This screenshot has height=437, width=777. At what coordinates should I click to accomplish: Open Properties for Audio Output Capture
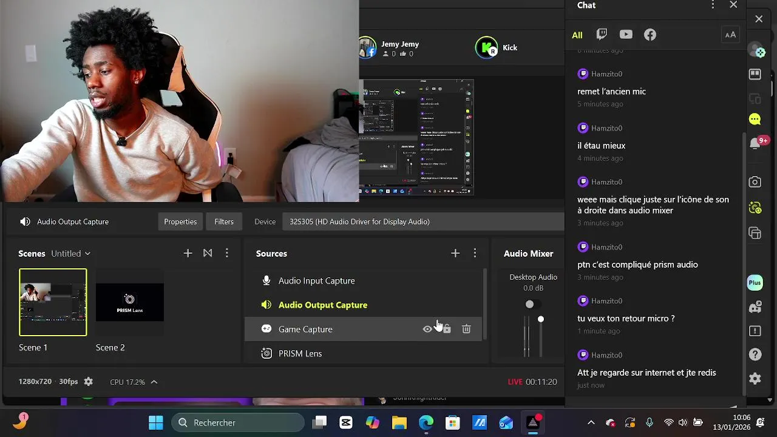click(180, 222)
